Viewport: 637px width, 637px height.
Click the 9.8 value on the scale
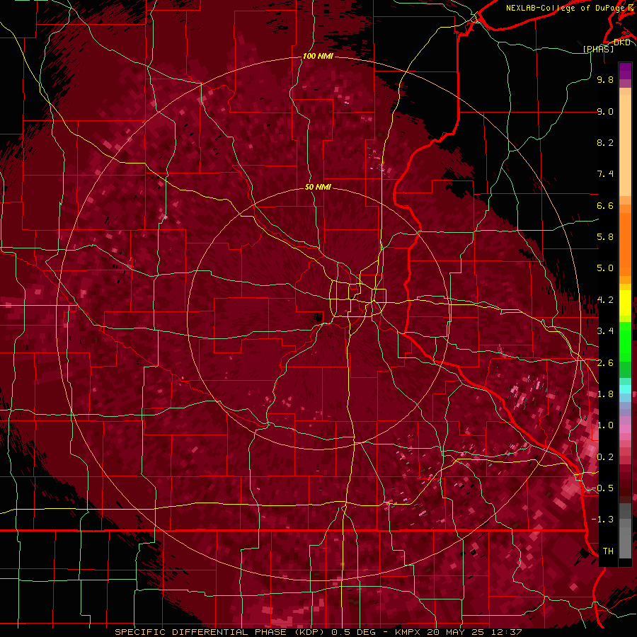pos(605,79)
